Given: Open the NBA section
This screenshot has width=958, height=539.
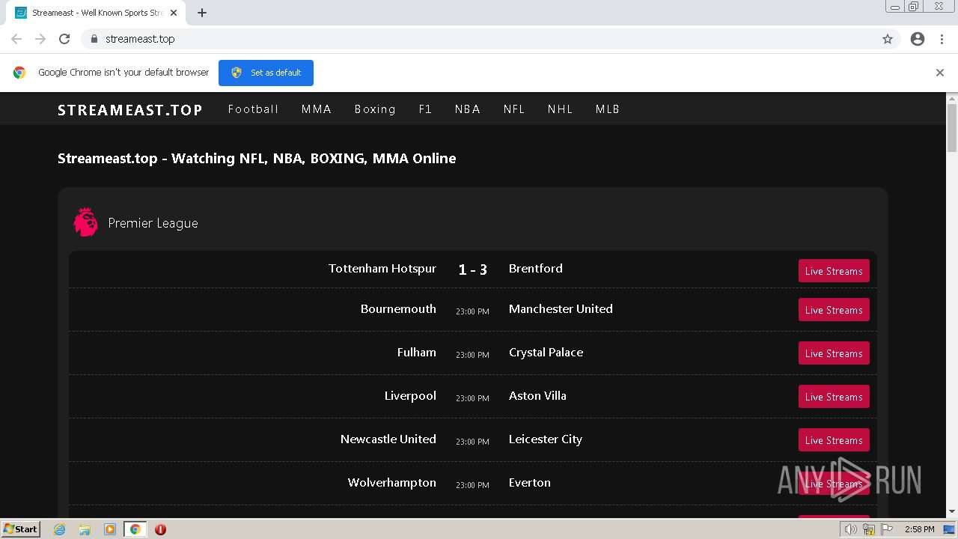Looking at the screenshot, I should click(468, 109).
